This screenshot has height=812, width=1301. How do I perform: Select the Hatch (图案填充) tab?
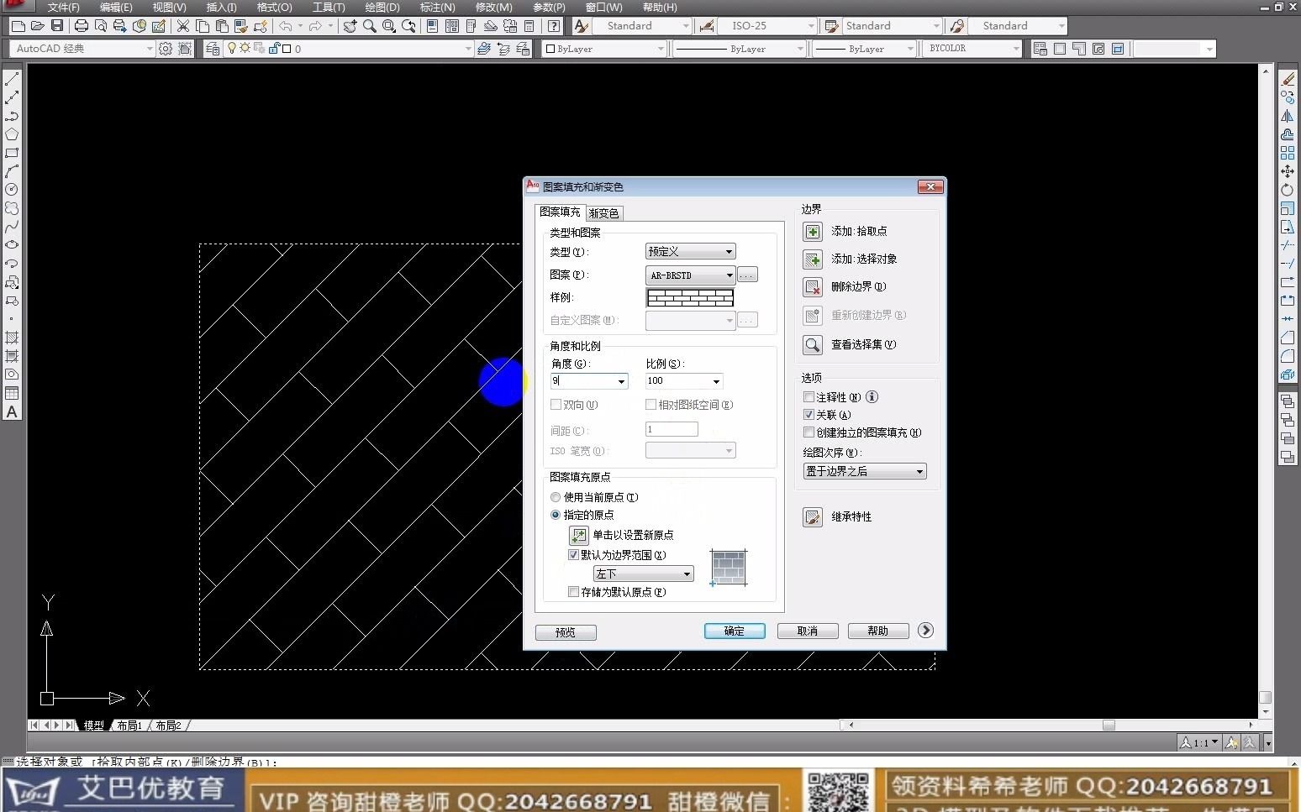tap(560, 212)
